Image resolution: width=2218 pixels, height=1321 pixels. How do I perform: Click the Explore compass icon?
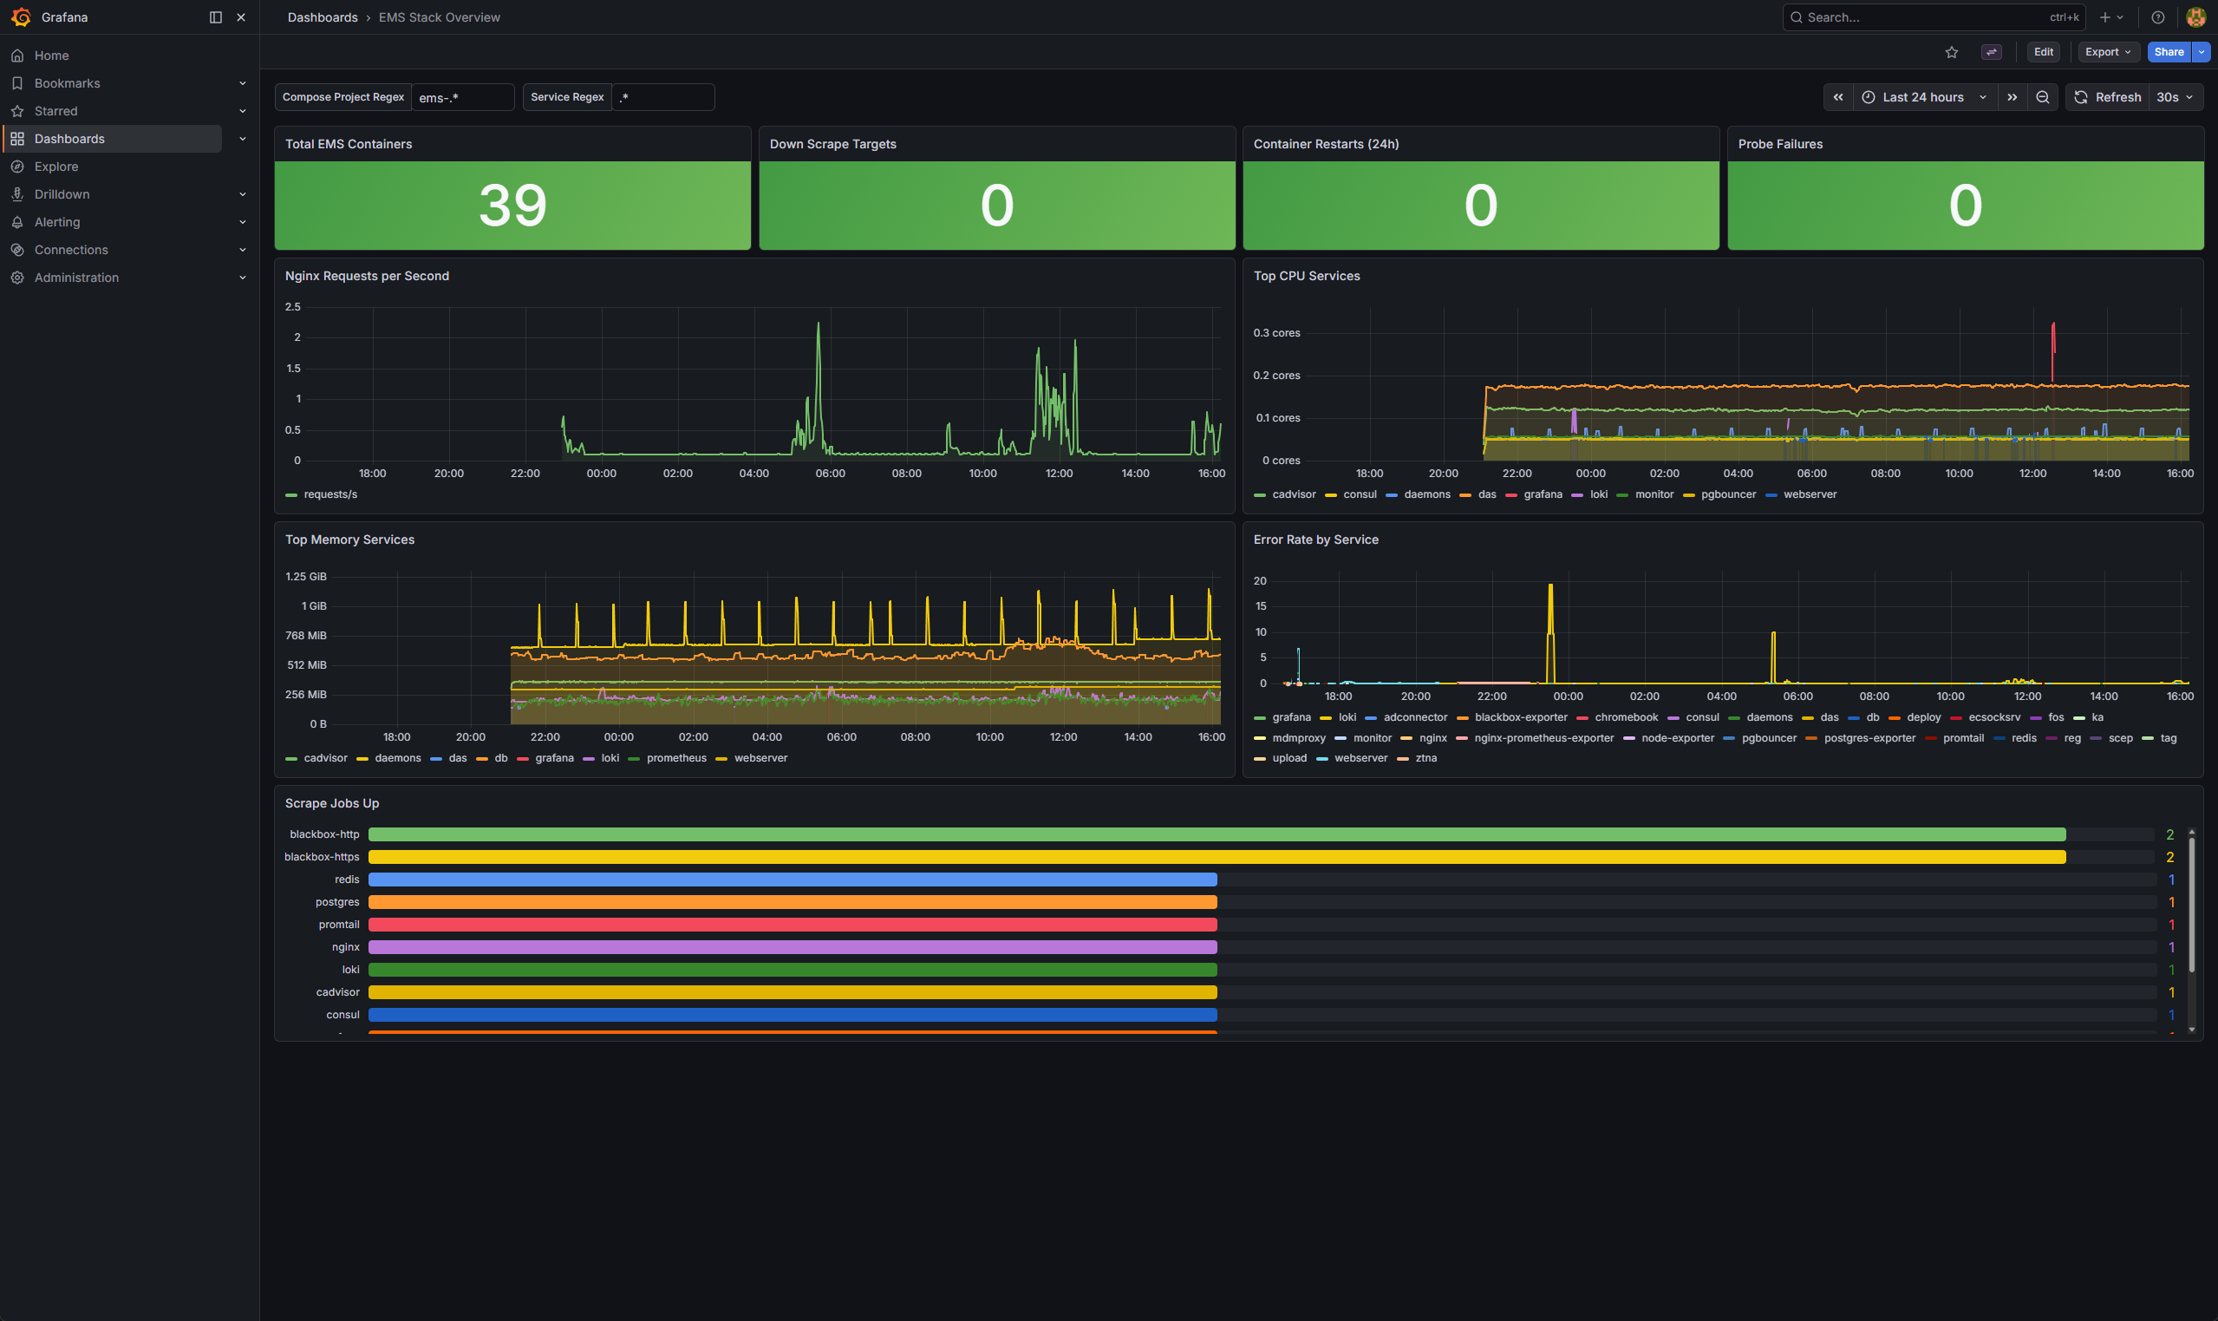coord(16,167)
